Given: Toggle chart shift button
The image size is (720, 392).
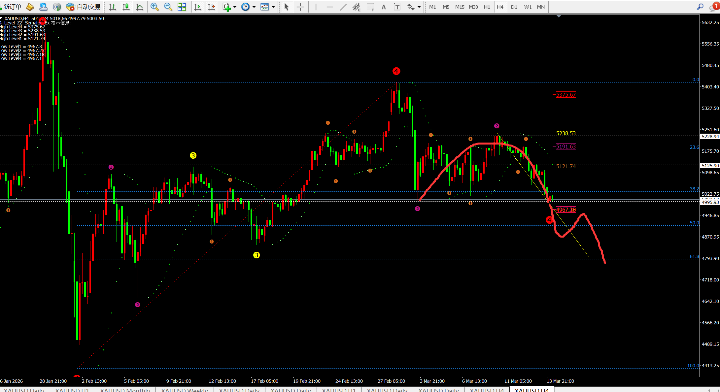Looking at the screenshot, I should coord(211,7).
